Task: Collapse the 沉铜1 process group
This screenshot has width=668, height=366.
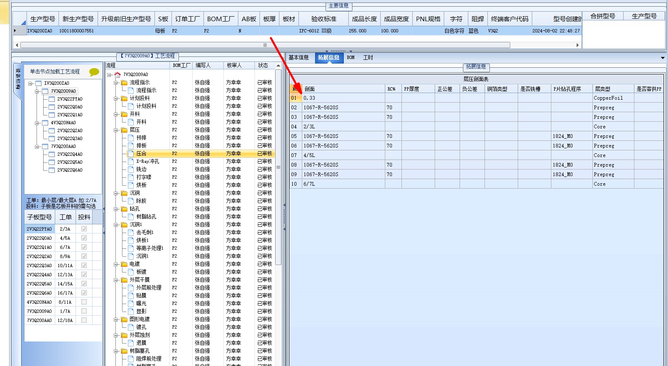Action: (x=116, y=225)
